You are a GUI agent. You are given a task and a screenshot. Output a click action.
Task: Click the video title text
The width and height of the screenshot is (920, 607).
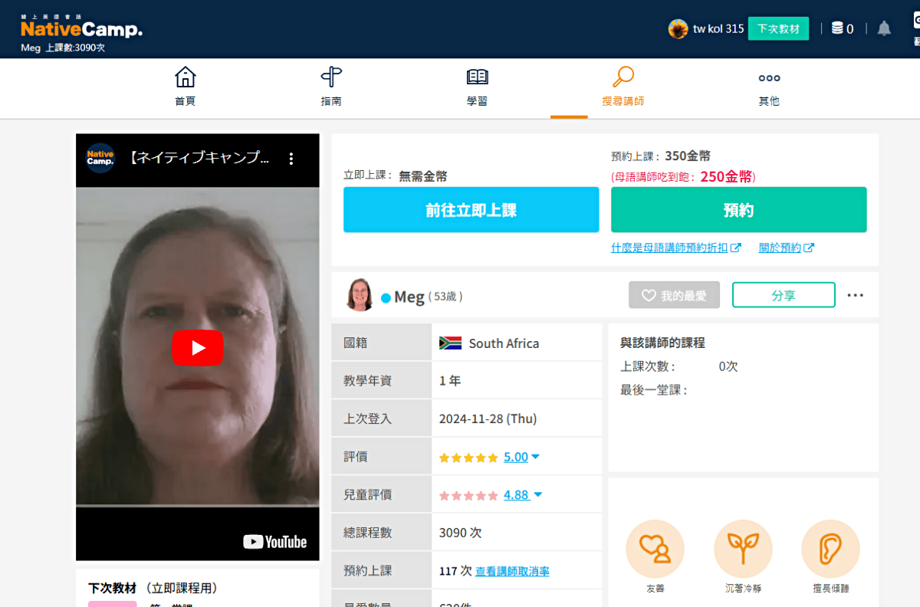199,159
